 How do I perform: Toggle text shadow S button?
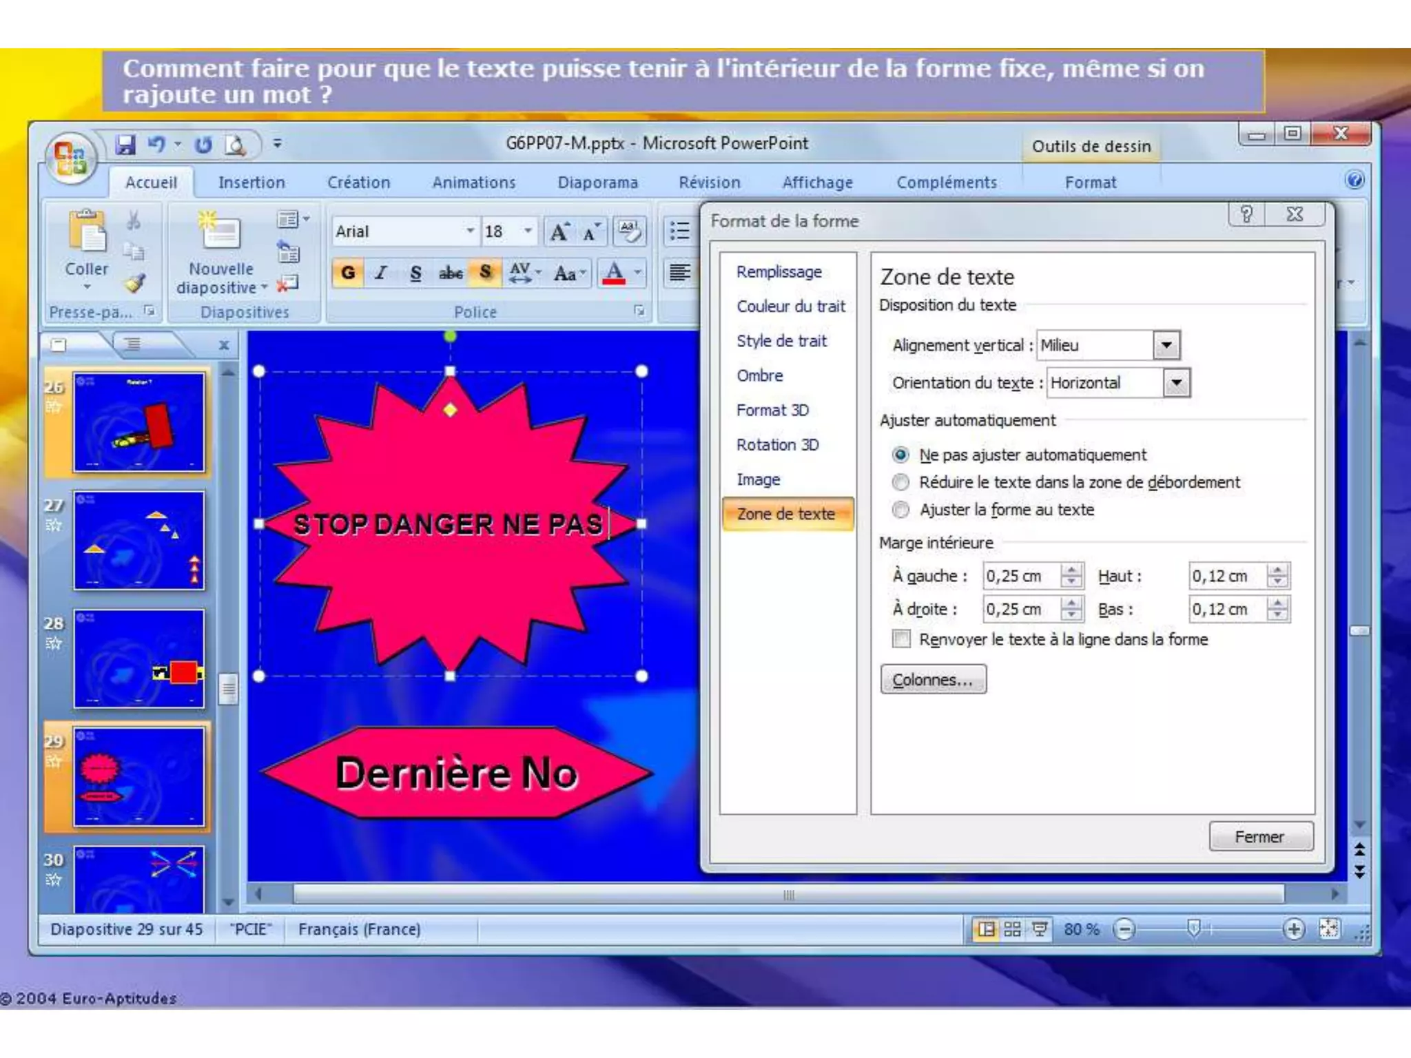pos(485,273)
